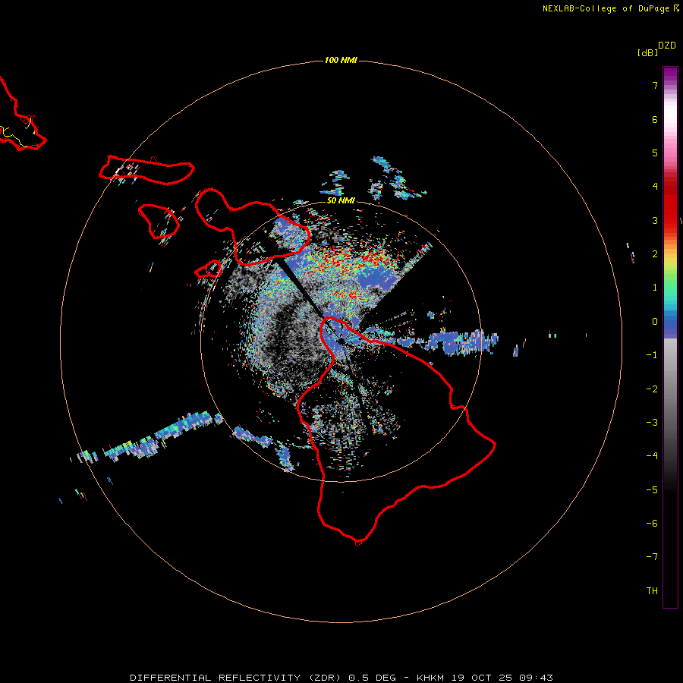This screenshot has width=683, height=683.
Task: Click the colorbar tick label -7
Action: [652, 557]
